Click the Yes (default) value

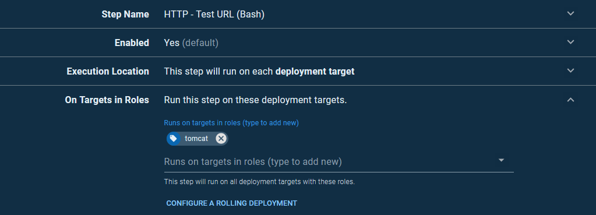[x=191, y=43]
